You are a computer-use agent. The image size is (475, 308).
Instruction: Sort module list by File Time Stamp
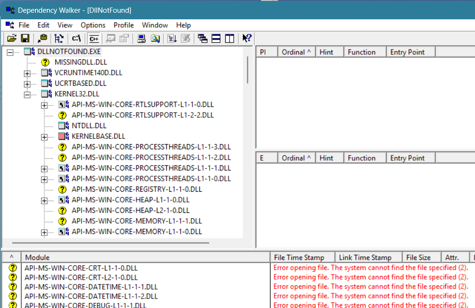(302, 258)
